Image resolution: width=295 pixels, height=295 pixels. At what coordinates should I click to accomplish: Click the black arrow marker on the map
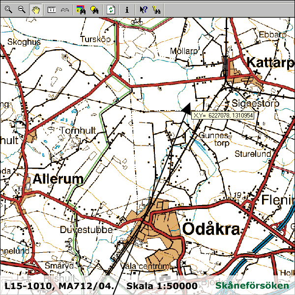pos(186,108)
